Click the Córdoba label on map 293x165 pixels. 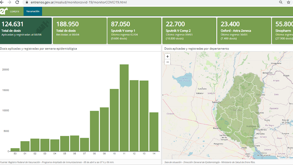pyautogui.click(x=170, y=114)
